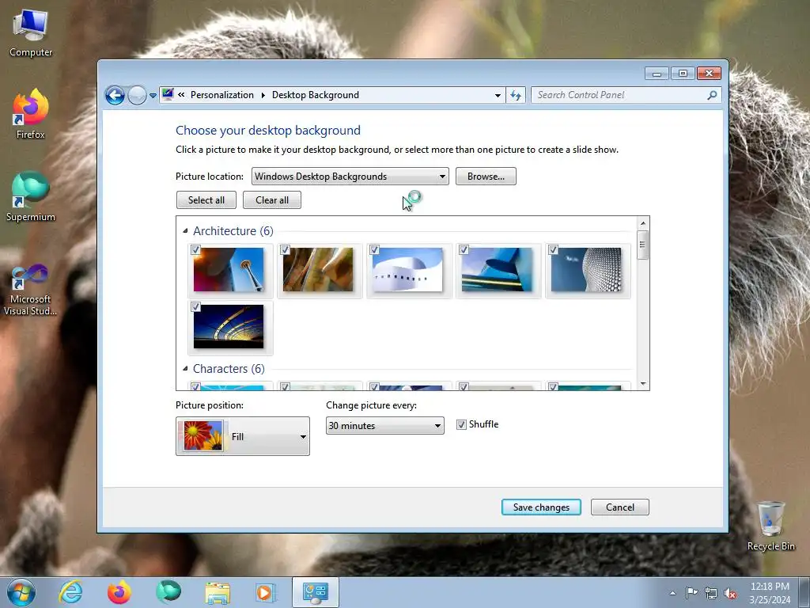Open Picture position Fill dropdown
Viewport: 810px width, 608px height.
(x=243, y=436)
